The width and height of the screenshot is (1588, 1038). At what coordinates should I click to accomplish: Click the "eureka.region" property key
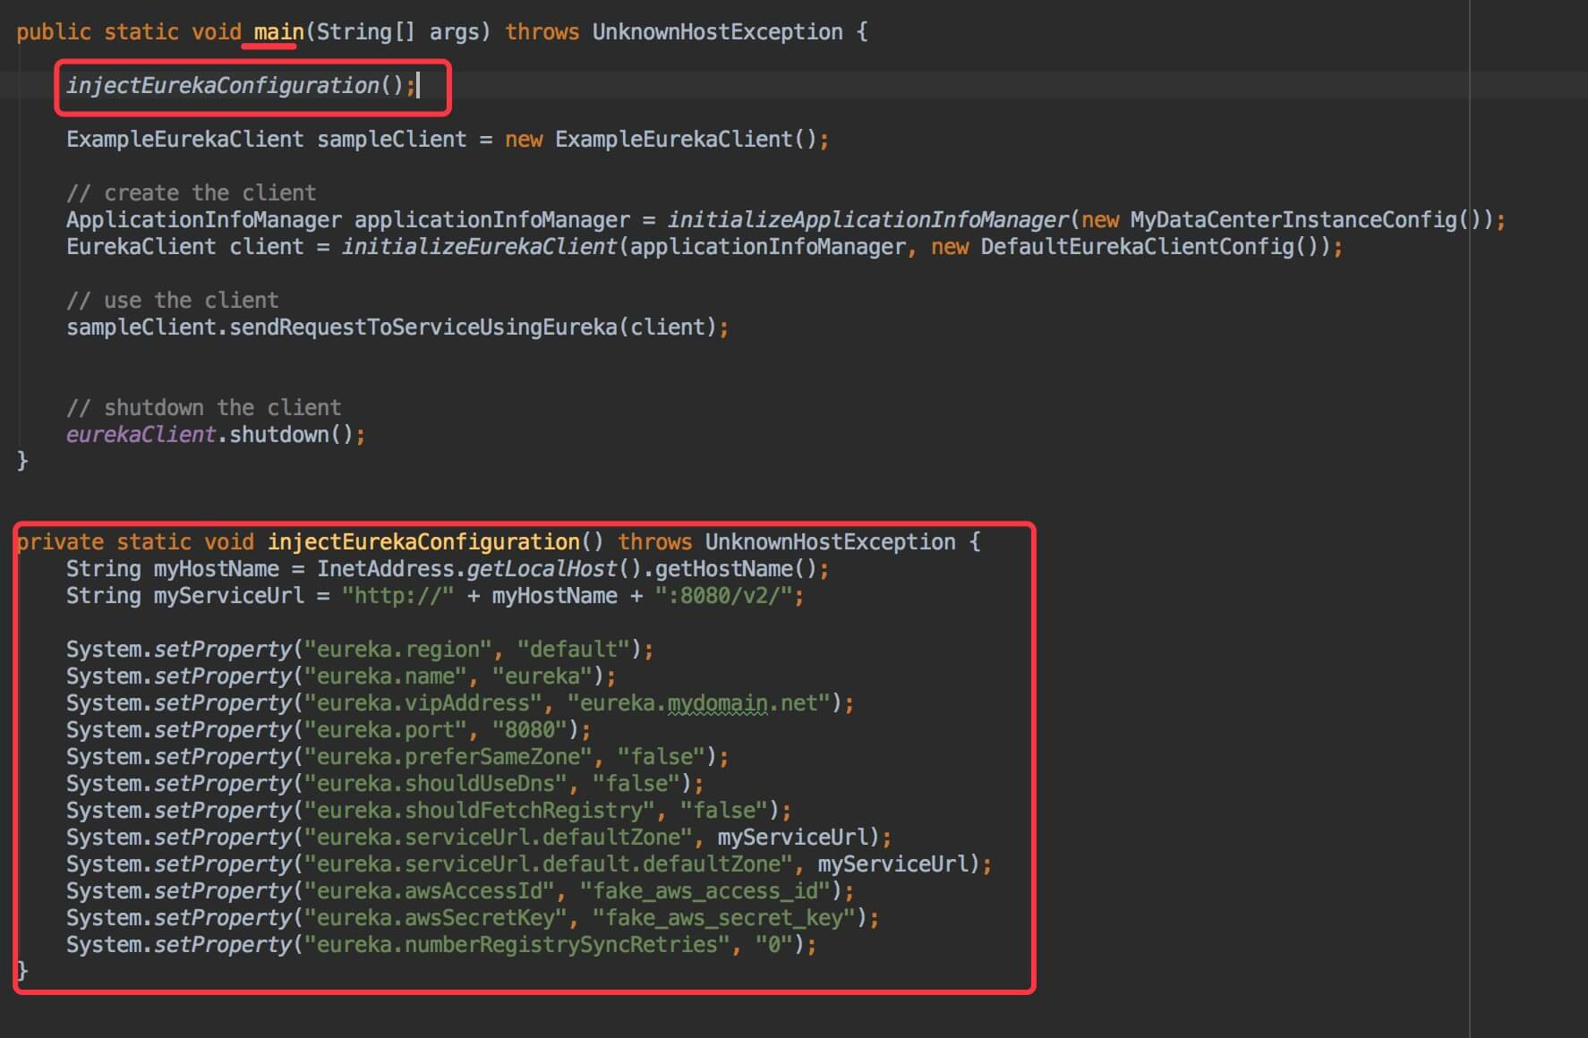[397, 650]
